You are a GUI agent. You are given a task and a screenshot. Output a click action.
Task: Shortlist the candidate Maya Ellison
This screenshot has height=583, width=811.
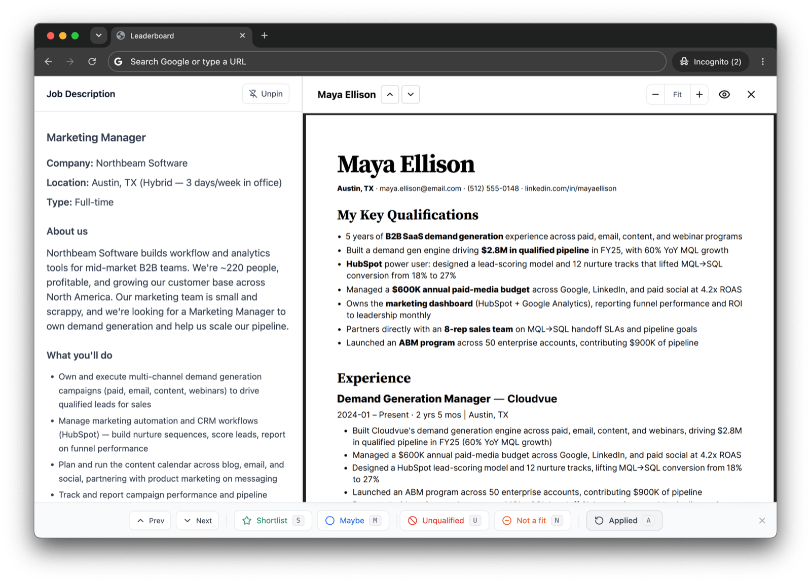tap(273, 521)
